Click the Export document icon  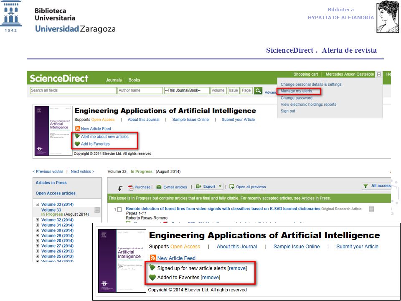[x=198, y=186]
